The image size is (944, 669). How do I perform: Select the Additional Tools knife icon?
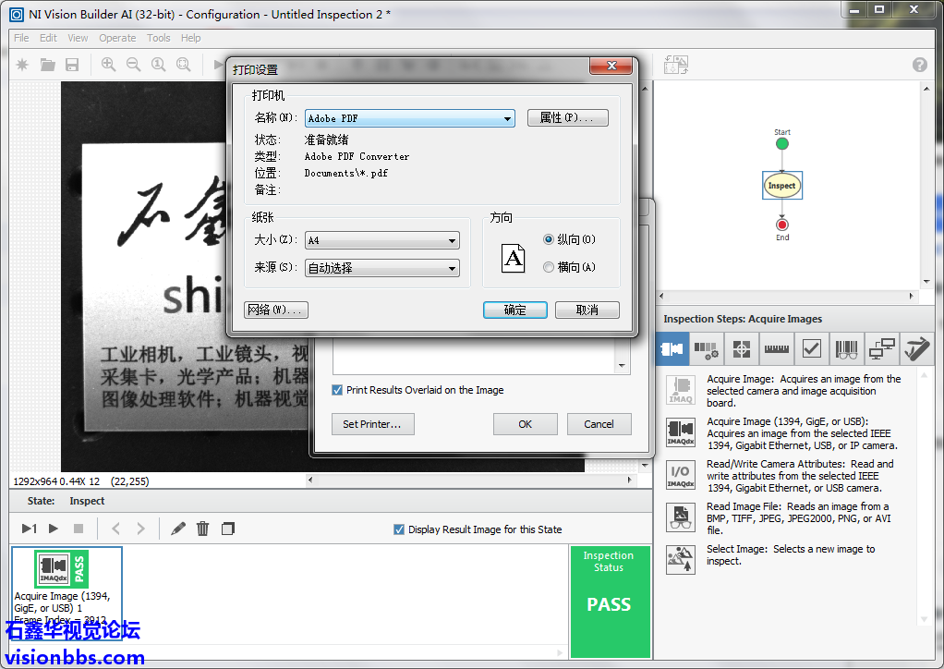pyautogui.click(x=916, y=349)
